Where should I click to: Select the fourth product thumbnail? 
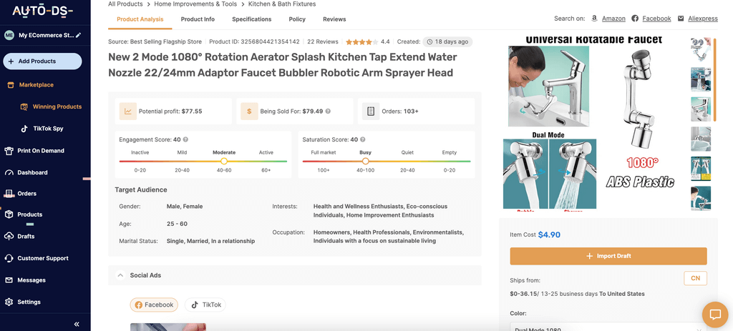pyautogui.click(x=701, y=139)
